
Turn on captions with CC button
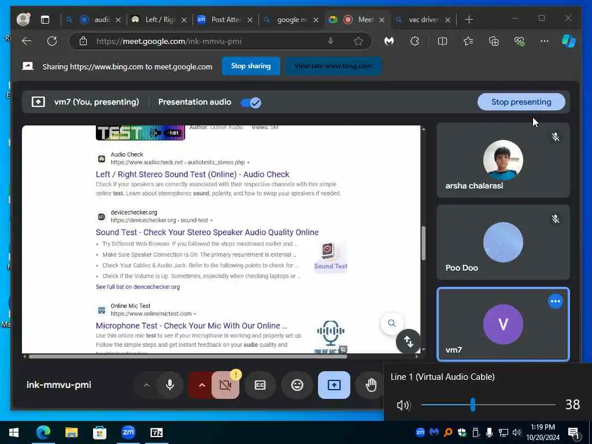click(x=260, y=385)
